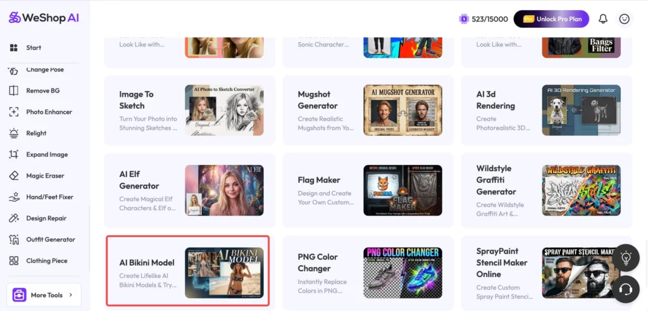This screenshot has width=648, height=311.
Task: Click 'Create Magical Elf Characters' description
Action: 147,204
